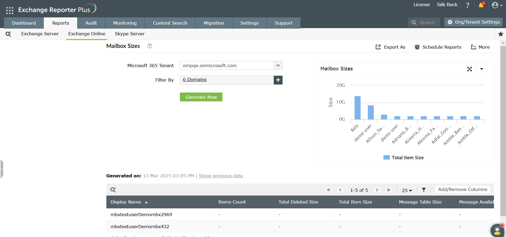
Task: Switch to the Dashboard tab
Action: 24,23
